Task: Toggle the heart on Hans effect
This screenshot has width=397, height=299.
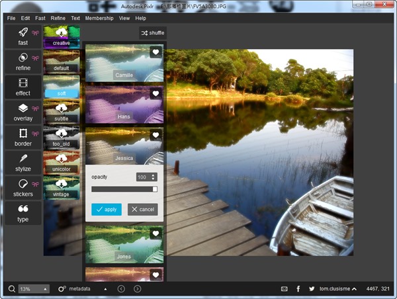Action: 155,94
